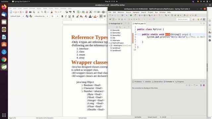The width and height of the screenshot is (212, 119).
Task: Expand the MyFirstProject tree node
Action: [x=109, y=43]
